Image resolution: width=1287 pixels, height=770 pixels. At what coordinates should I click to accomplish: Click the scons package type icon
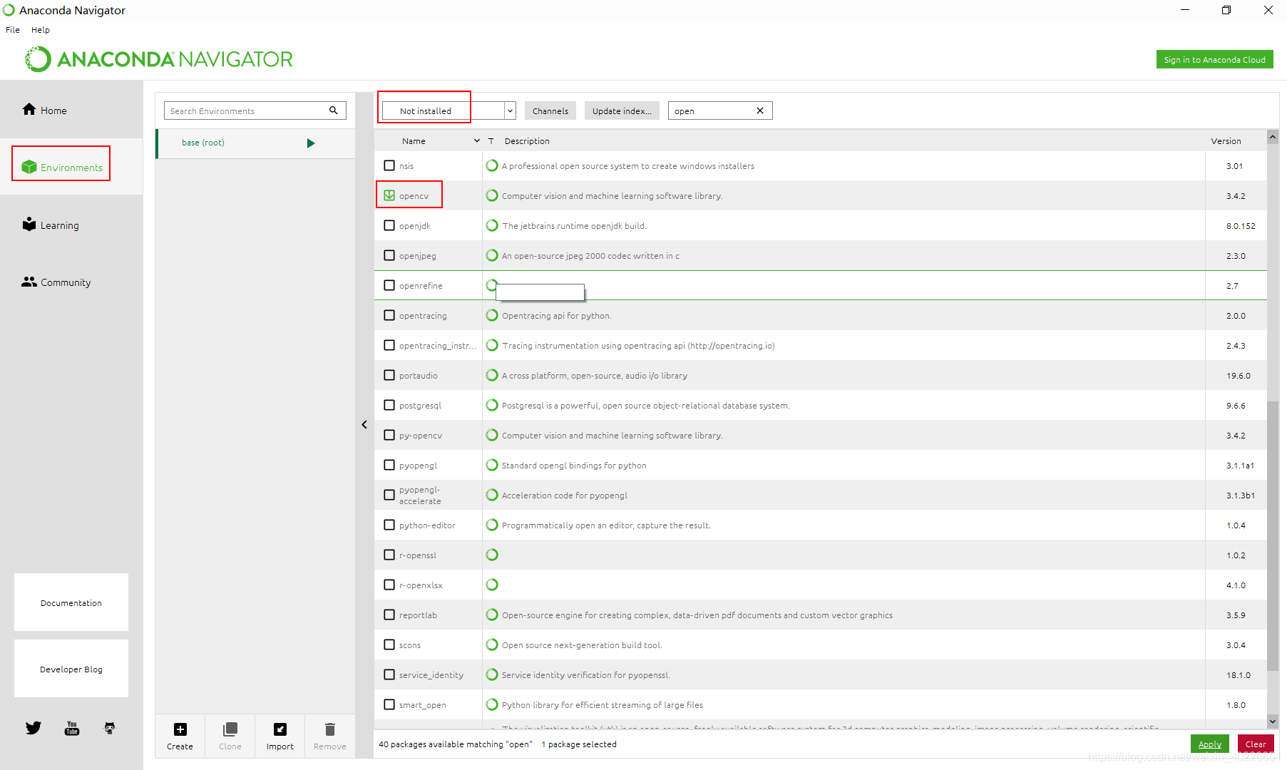point(492,645)
